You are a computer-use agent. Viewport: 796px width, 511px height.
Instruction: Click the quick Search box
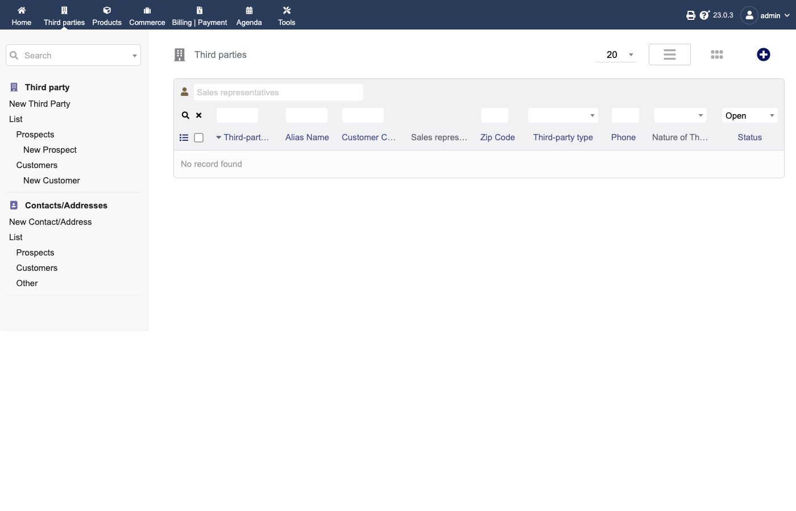point(73,55)
